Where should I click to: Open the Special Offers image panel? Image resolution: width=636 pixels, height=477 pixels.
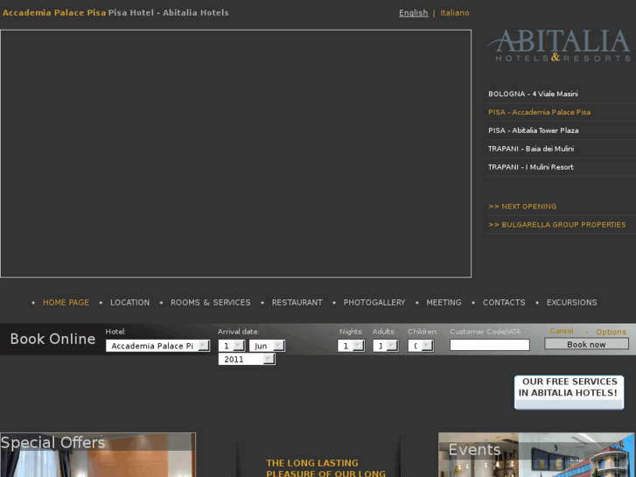click(98, 454)
